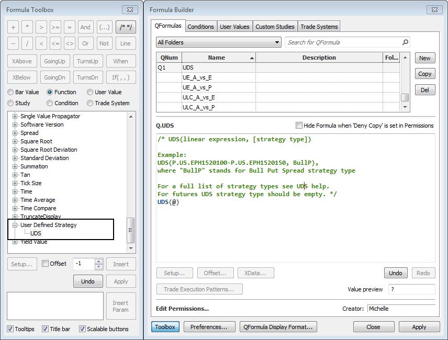The height and width of the screenshot is (340, 448).
Task: Click the XAbove function button
Action: [x=21, y=61]
